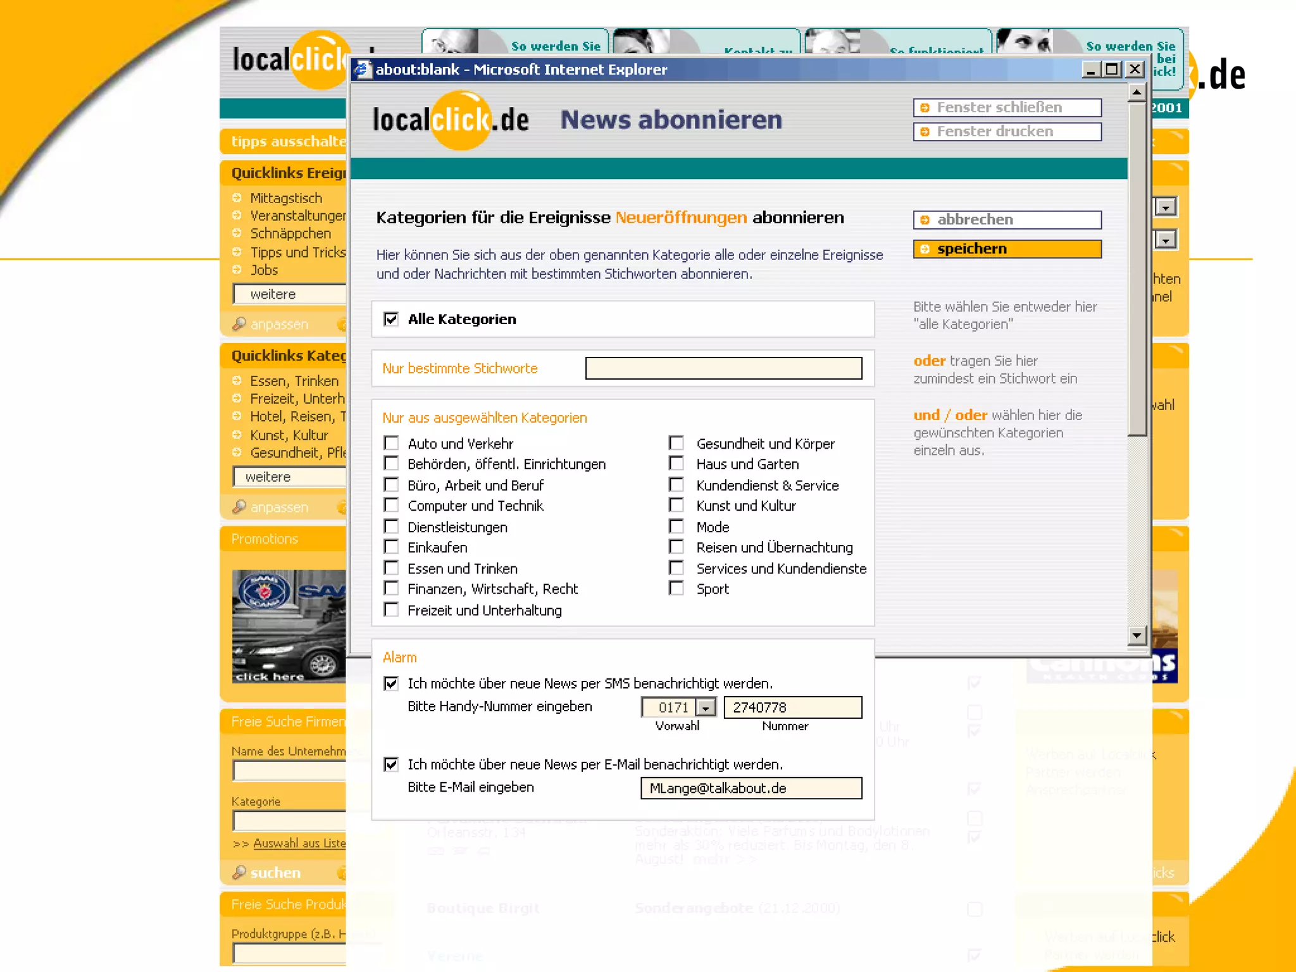Click wrench icon next to suchen
This screenshot has width=1296, height=972.
click(x=239, y=873)
